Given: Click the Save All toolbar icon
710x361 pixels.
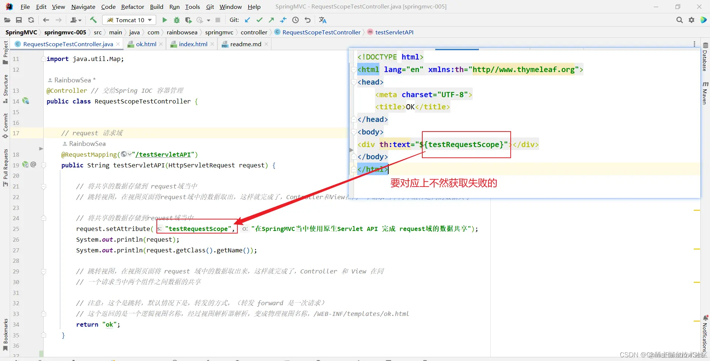Looking at the screenshot, I should tap(19, 20).
